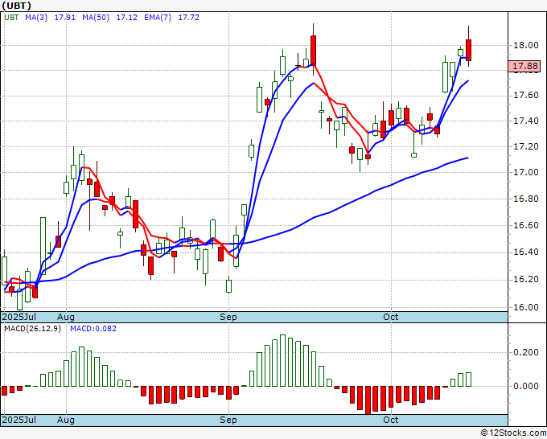Select the MA(50) legend label
The width and height of the screenshot is (547, 439).
[x=96, y=18]
